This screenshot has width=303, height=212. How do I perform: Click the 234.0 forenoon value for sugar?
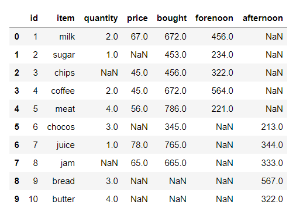(x=222, y=55)
